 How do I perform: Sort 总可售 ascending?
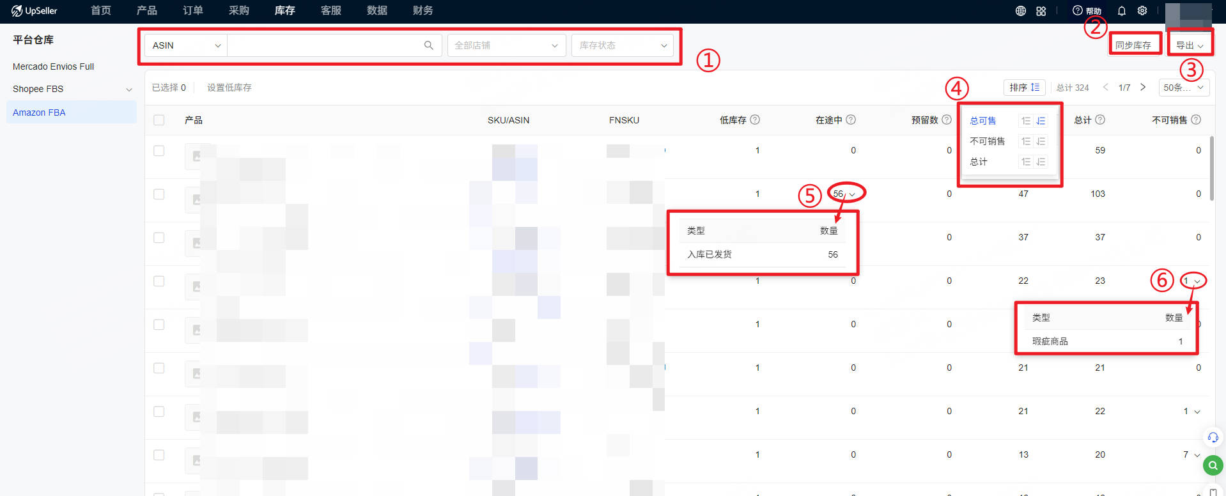tap(1026, 121)
